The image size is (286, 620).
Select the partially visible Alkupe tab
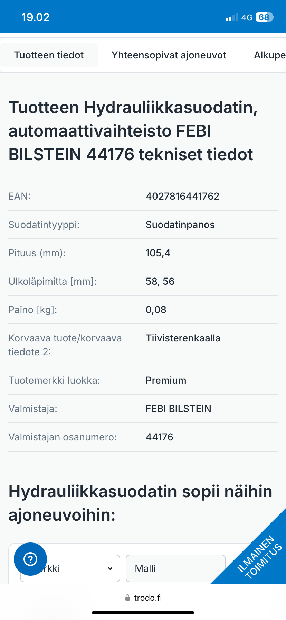pyautogui.click(x=269, y=55)
